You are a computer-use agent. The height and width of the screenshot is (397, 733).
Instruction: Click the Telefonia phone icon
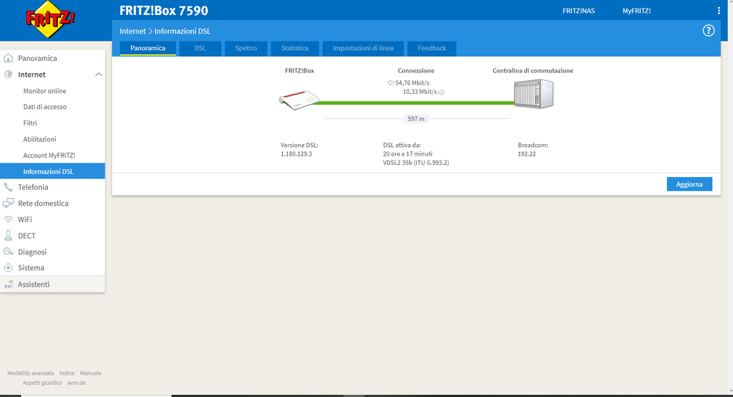pos(8,187)
